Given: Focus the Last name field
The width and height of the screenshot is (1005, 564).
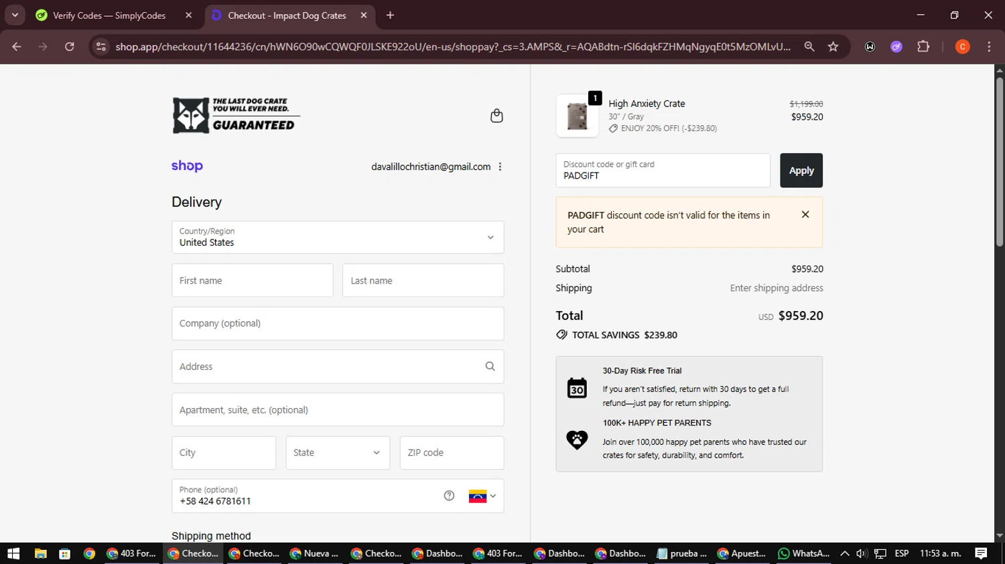Looking at the screenshot, I should tap(423, 280).
